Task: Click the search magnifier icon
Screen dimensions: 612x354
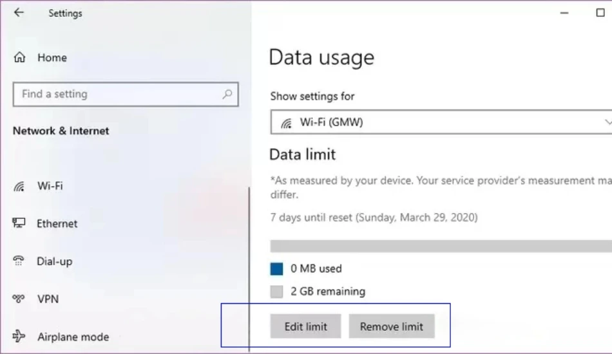Action: tap(227, 94)
